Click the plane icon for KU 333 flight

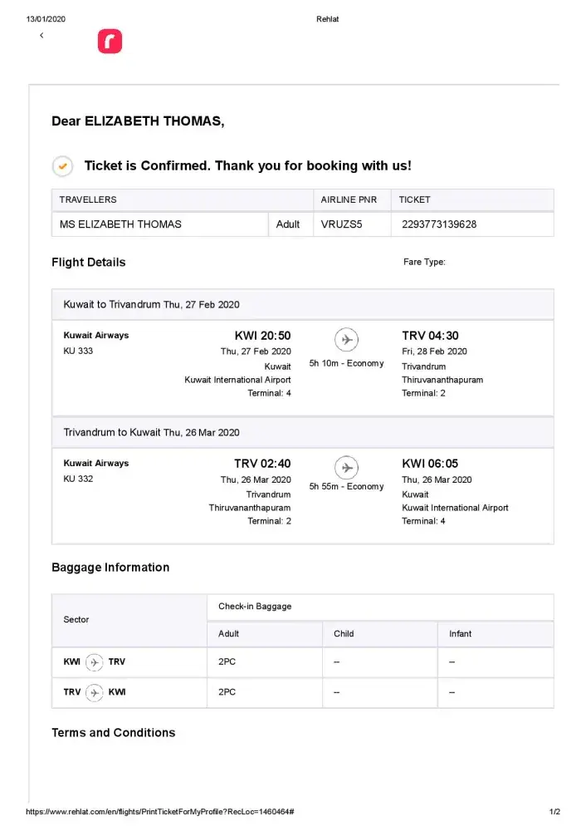point(347,339)
